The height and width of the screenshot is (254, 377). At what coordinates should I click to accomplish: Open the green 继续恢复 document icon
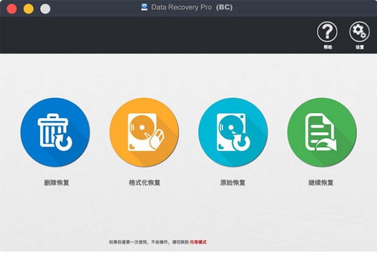322,132
